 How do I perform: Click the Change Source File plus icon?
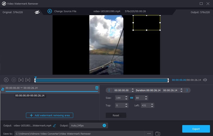(50, 11)
